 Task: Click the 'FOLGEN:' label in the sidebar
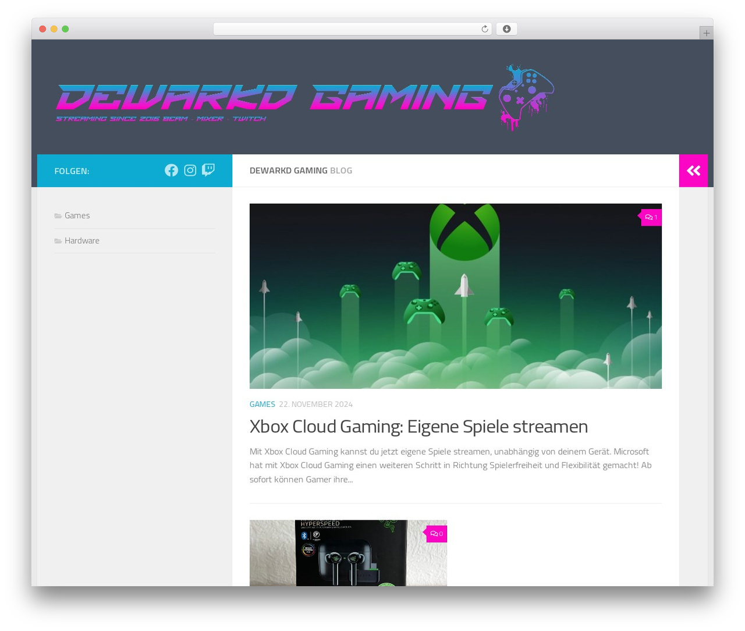[72, 171]
